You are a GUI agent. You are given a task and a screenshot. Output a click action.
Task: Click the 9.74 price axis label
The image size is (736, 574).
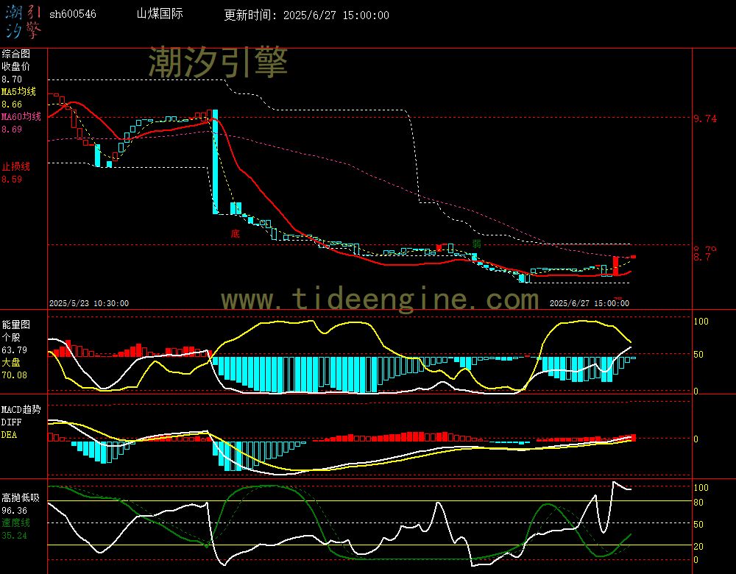coord(706,118)
